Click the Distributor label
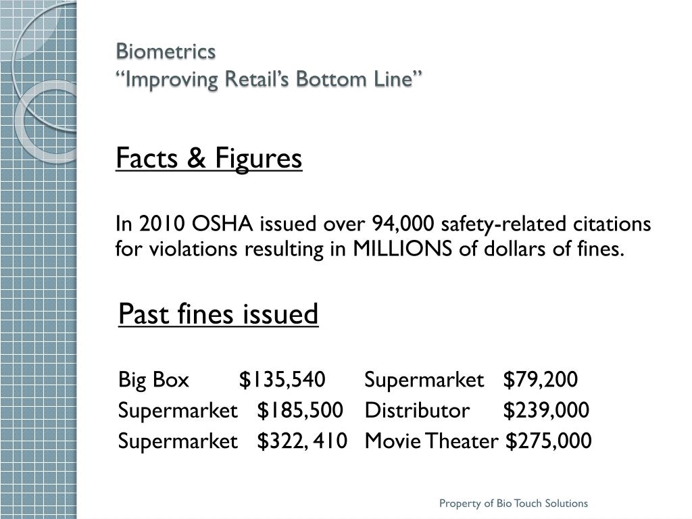The height and width of the screenshot is (519, 692). click(x=417, y=410)
